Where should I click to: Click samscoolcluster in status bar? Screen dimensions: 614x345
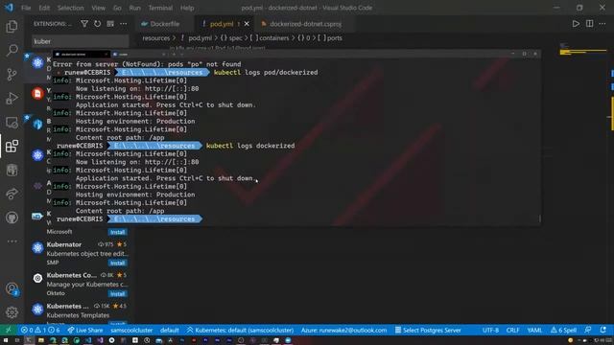[131, 330]
